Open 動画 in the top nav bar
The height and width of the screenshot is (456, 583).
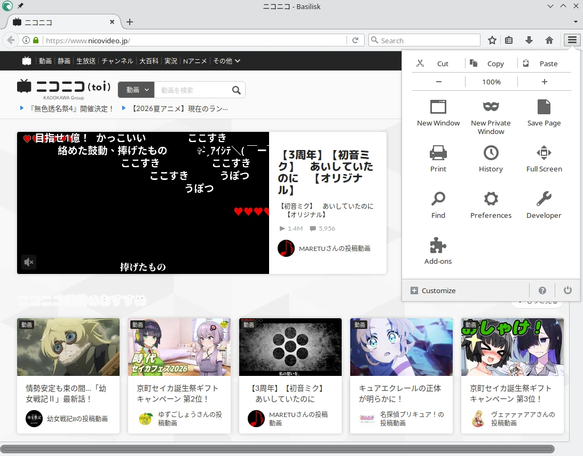pos(45,61)
